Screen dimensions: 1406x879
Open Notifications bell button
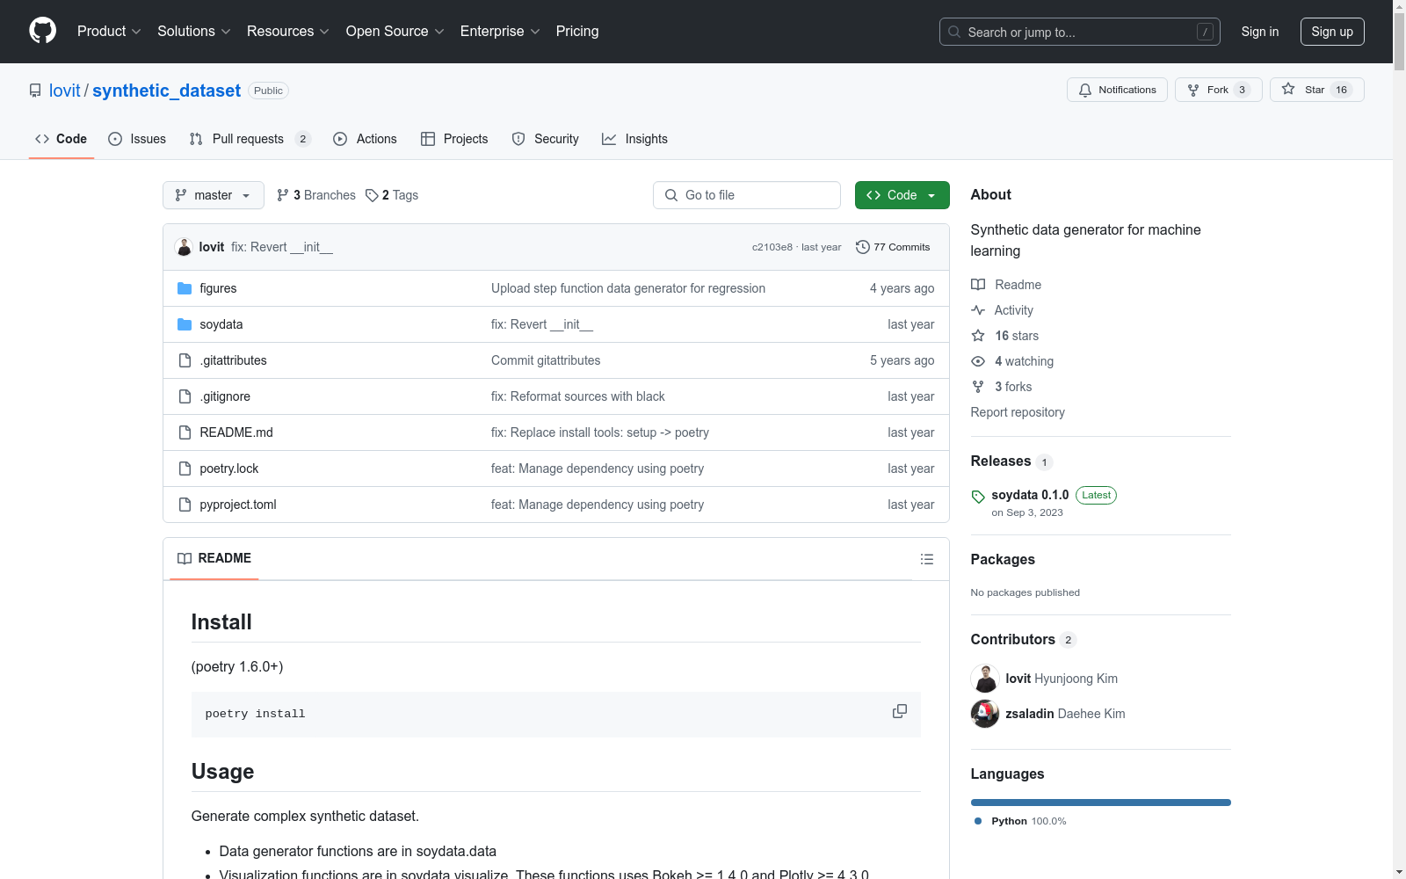click(x=1117, y=90)
